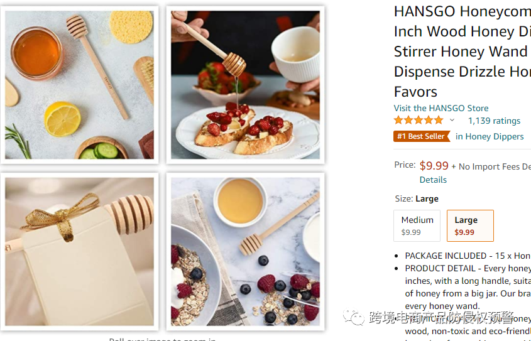The image size is (531, 341).
Task: View the granola and berries image
Action: click(245, 251)
